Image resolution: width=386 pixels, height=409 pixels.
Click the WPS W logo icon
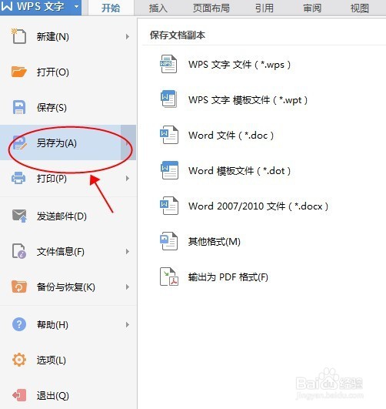pos(7,6)
